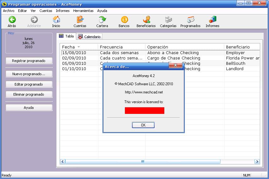Click the Registrar programado button

pos(29,61)
